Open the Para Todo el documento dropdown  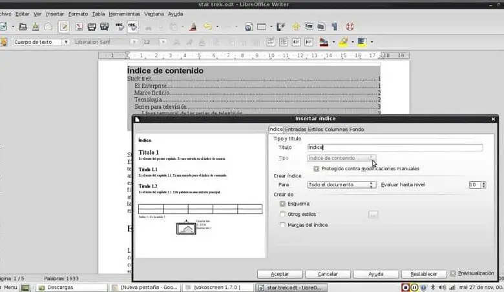341,184
